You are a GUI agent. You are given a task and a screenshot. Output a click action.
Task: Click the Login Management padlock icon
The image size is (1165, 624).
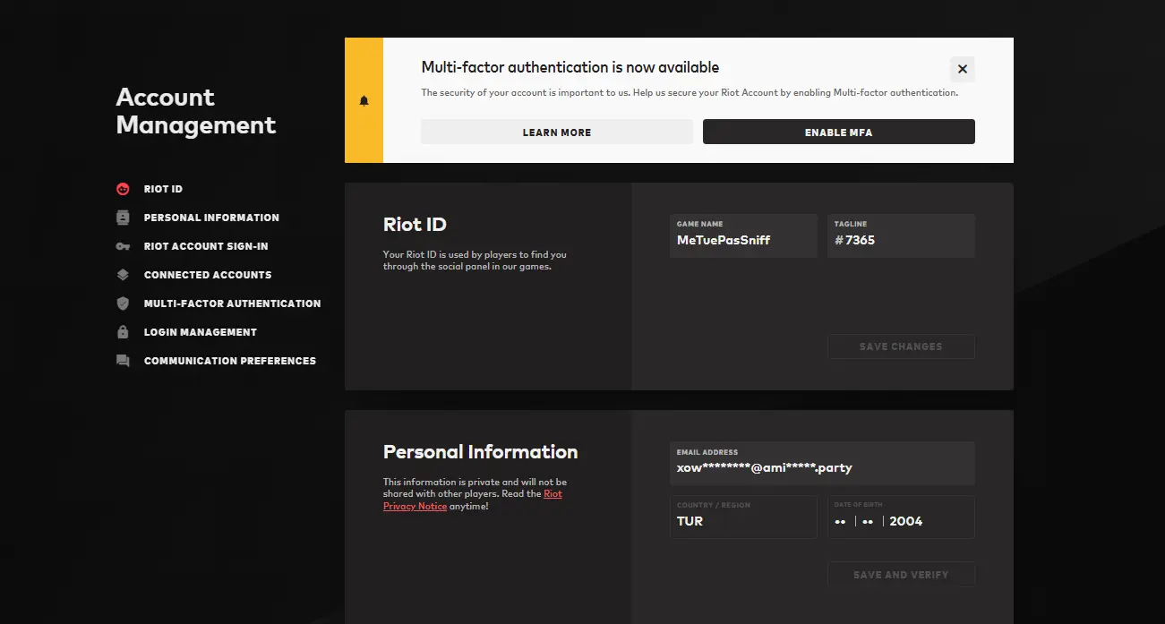pos(123,332)
